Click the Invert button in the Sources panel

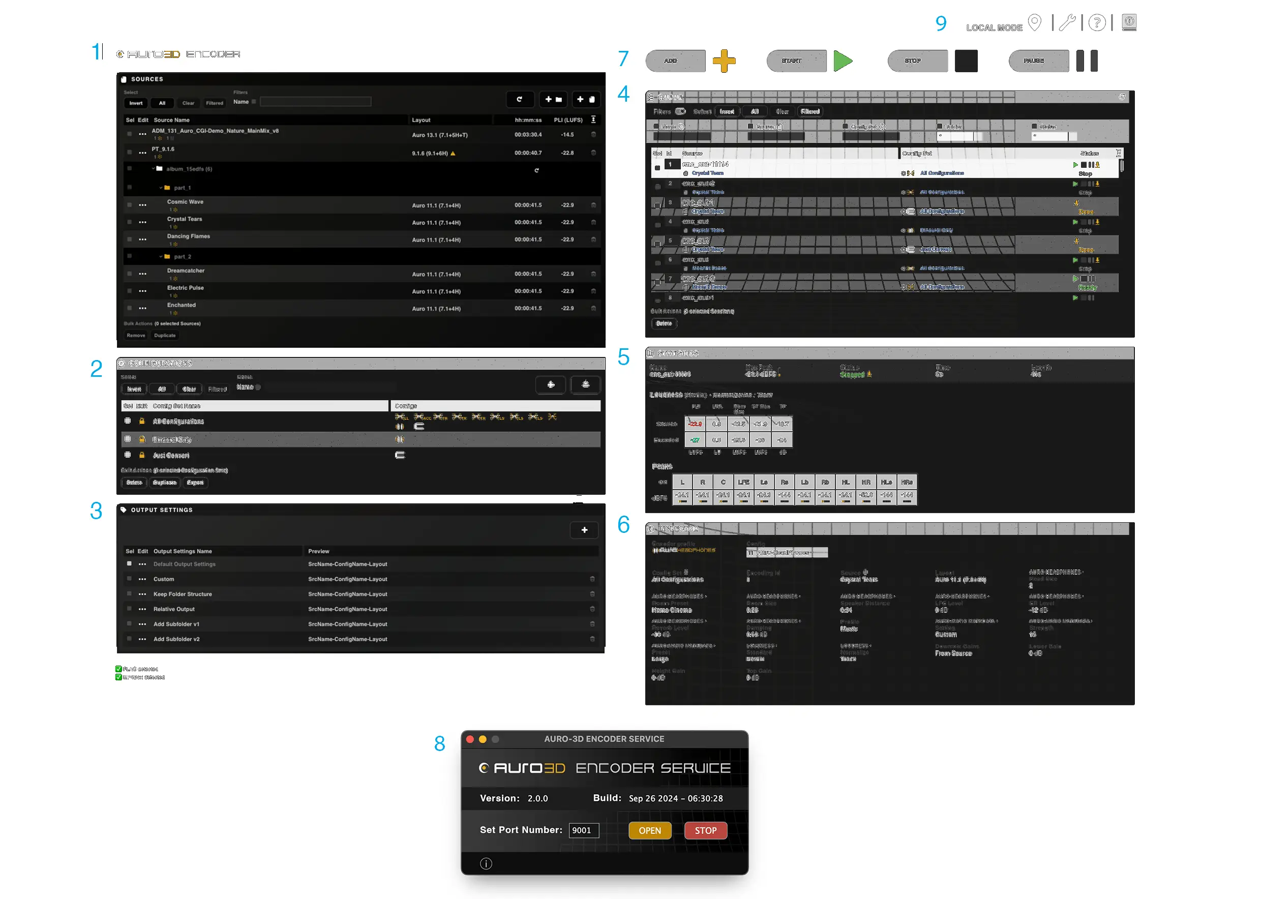point(136,103)
